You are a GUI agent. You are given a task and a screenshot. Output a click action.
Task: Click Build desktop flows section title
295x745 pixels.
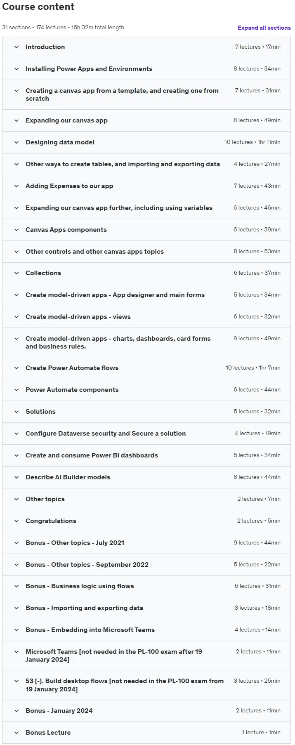click(125, 685)
